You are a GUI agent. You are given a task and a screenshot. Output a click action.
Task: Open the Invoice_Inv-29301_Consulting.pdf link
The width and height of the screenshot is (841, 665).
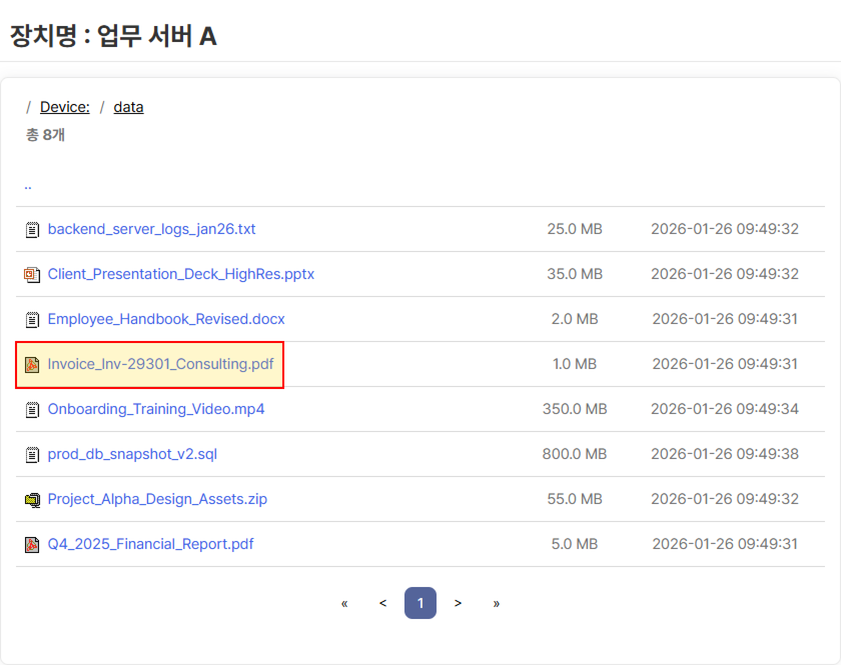160,364
